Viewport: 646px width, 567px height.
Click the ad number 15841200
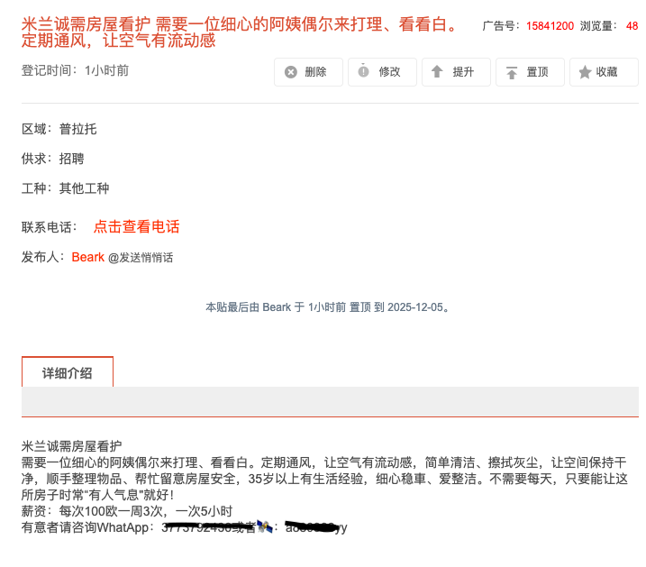tap(550, 26)
